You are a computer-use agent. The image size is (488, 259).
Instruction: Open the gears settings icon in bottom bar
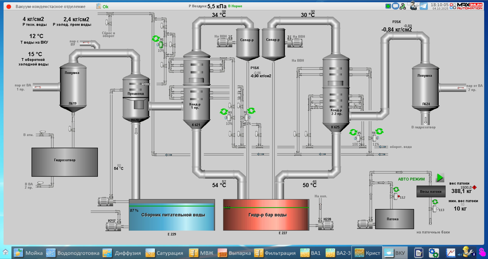tap(433, 253)
